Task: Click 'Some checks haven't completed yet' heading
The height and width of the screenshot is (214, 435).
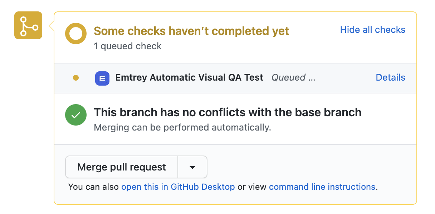Action: tap(191, 31)
